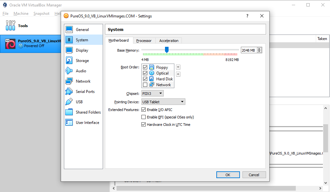Select the System chip icon in sidebar

point(69,40)
